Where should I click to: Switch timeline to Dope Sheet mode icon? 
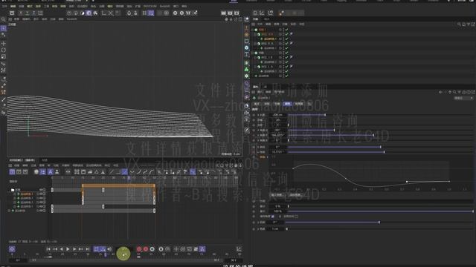(12, 172)
